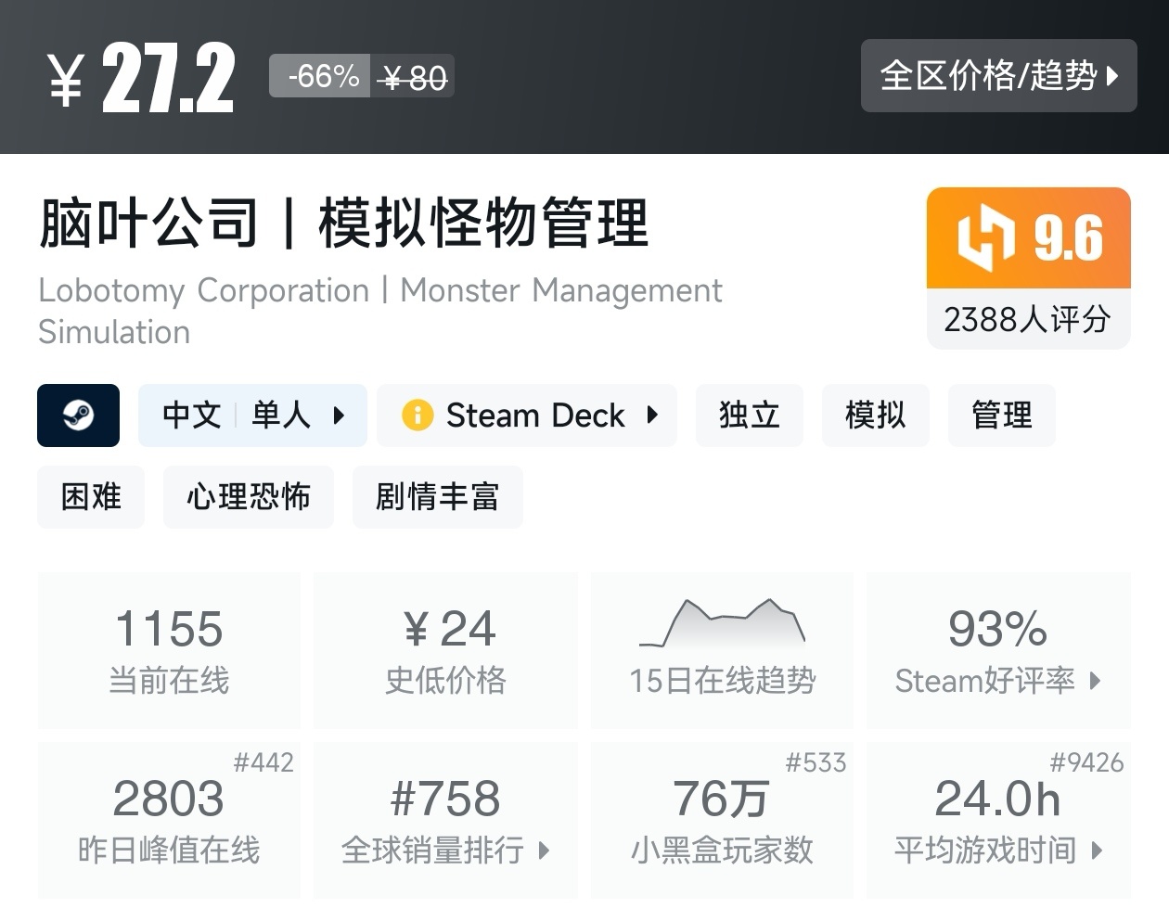Tap the 76万 小黑盒玩家数 stat card
Viewport: 1169px width, 908px height.
point(722,820)
